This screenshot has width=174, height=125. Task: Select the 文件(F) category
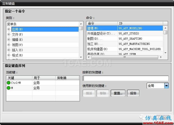[17, 34]
